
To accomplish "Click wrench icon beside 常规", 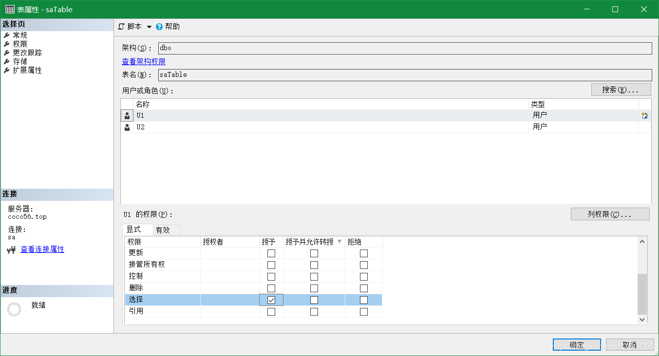I will tap(6, 36).
